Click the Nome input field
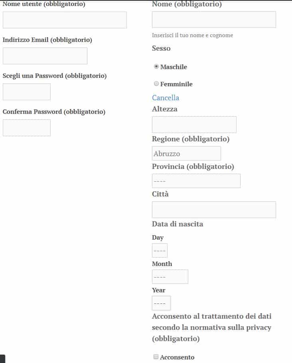 point(214,20)
